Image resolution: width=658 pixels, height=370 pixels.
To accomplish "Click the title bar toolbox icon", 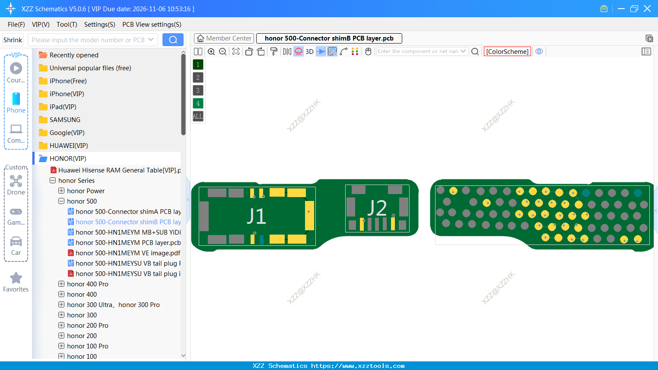I will click(604, 9).
